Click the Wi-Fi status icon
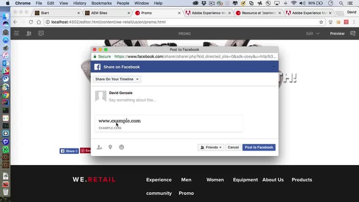 (x=293, y=3)
